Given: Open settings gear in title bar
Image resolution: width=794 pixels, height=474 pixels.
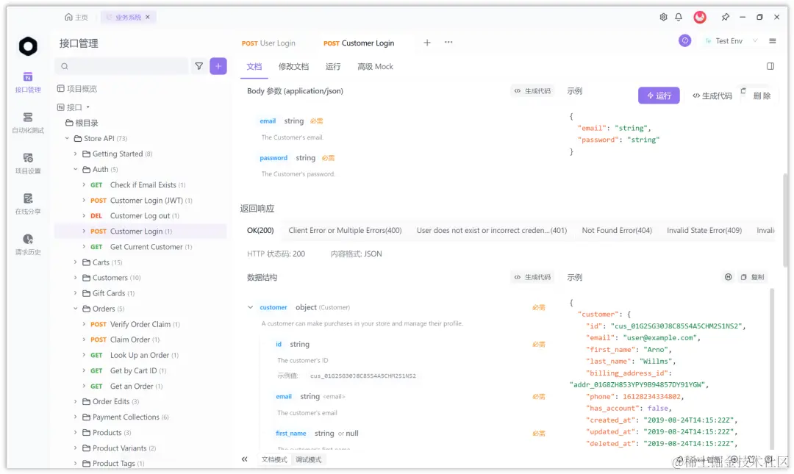Looking at the screenshot, I should 663,17.
